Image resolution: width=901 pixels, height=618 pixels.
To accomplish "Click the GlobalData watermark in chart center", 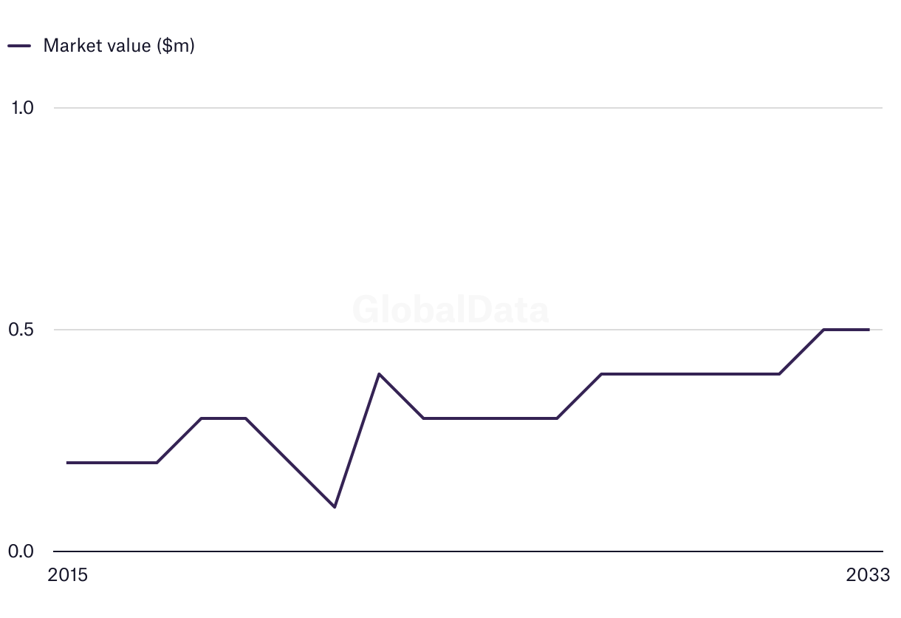I will (450, 309).
